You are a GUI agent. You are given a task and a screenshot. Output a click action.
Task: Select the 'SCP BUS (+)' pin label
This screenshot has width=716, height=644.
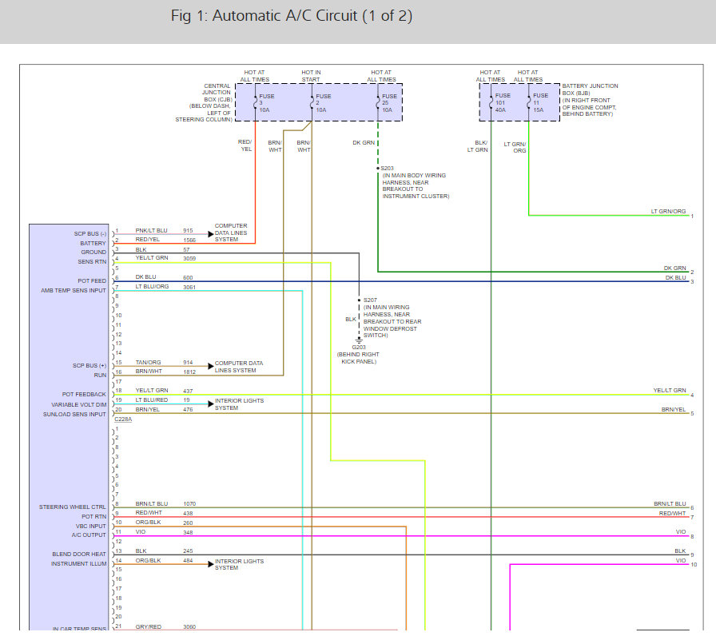[x=89, y=365]
